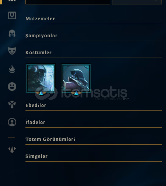Screen dimensions: 166x186
Task: Select the Summoner Icons profile icon
Action: [x=12, y=122]
